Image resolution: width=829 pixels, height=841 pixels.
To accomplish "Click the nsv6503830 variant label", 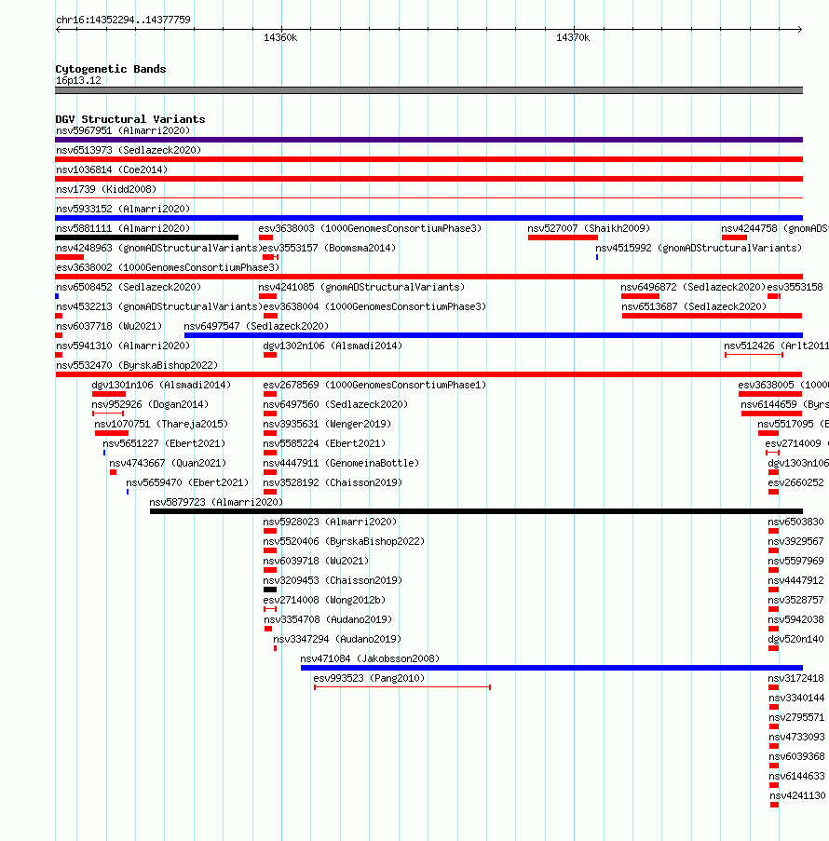I will [x=795, y=522].
